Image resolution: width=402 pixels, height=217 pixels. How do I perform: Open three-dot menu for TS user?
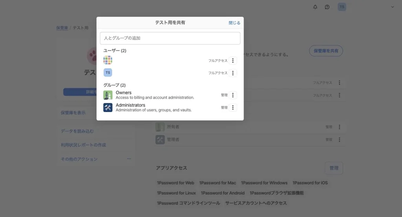[233, 73]
